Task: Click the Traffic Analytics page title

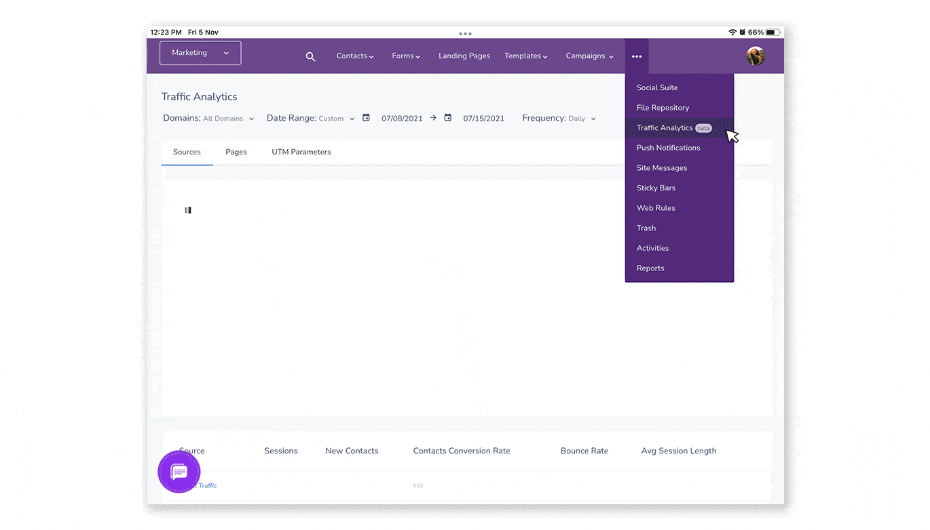Action: click(200, 97)
